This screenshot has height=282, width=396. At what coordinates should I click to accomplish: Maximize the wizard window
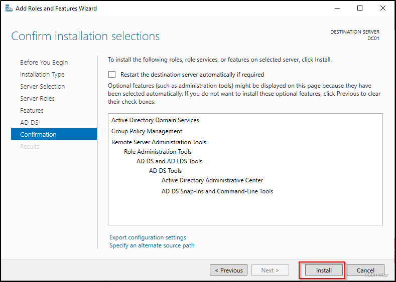tap(360, 9)
